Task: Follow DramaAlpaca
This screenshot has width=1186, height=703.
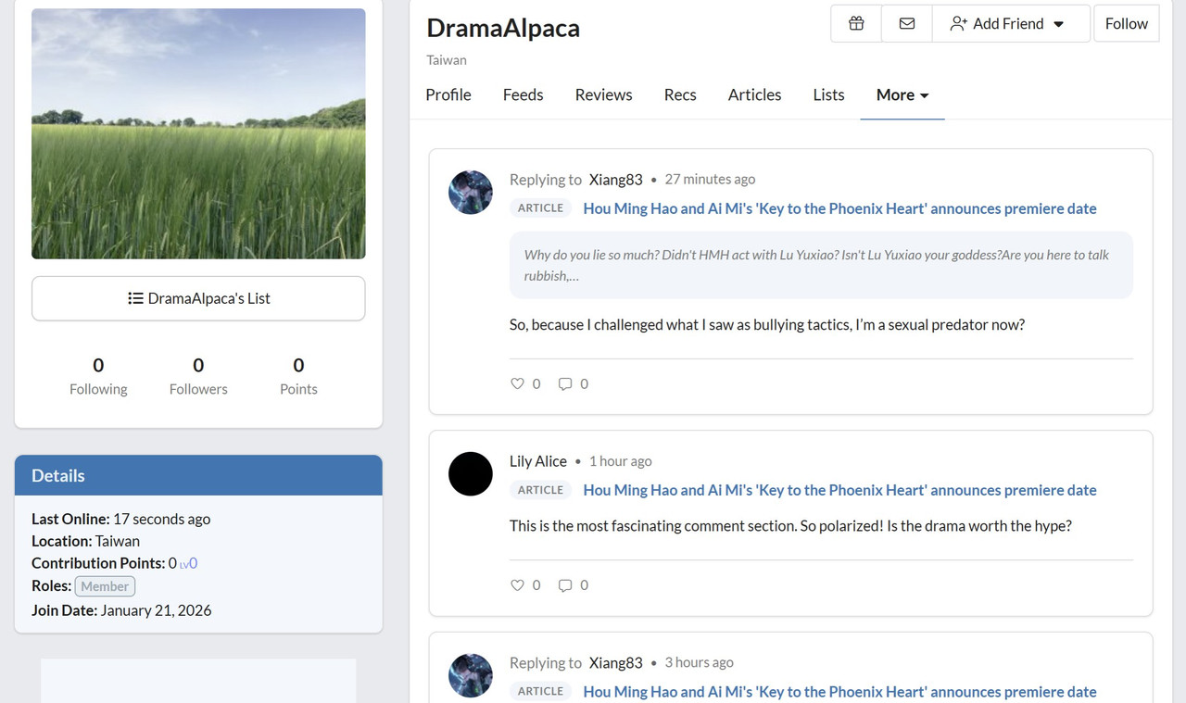Action: pyautogui.click(x=1127, y=24)
